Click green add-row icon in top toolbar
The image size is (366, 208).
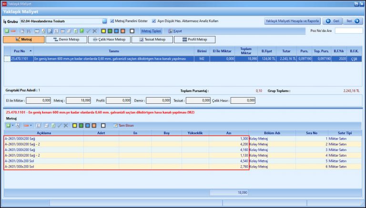coord(7,31)
